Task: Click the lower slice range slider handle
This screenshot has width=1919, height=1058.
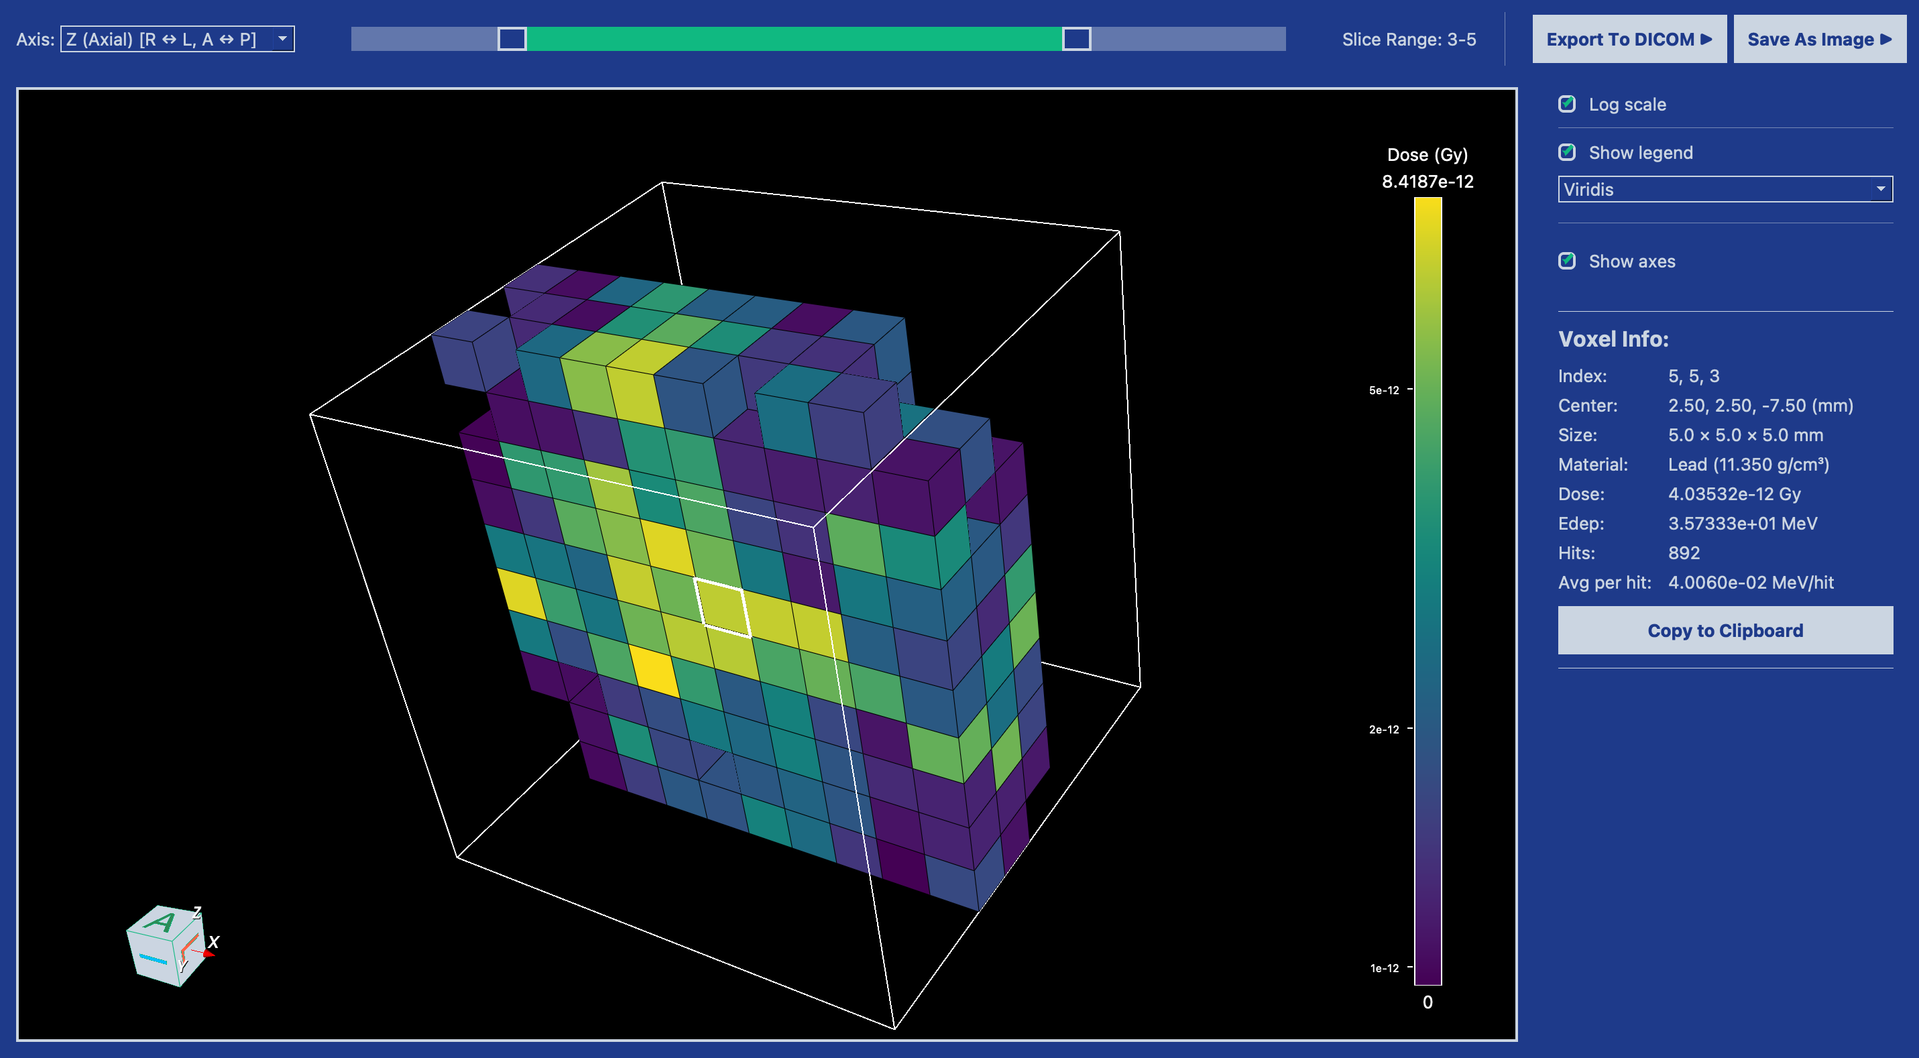Action: [512, 39]
